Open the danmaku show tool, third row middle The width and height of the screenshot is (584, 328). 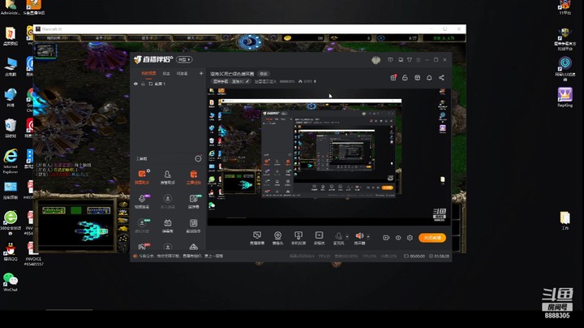[168, 226]
